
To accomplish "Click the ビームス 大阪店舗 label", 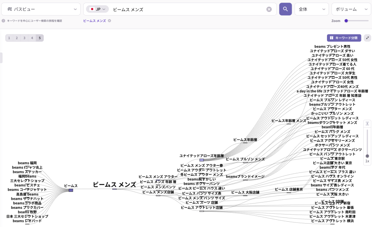I will point(245,192).
